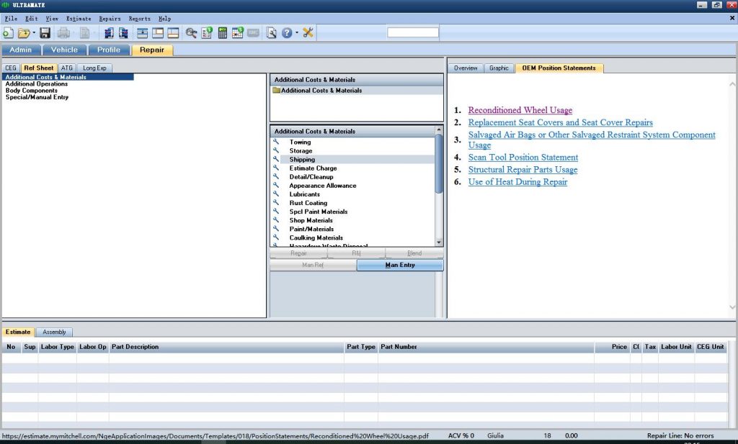Screen dimensions: 738x444
Task: Switch to the Admin tab
Action: coord(21,50)
